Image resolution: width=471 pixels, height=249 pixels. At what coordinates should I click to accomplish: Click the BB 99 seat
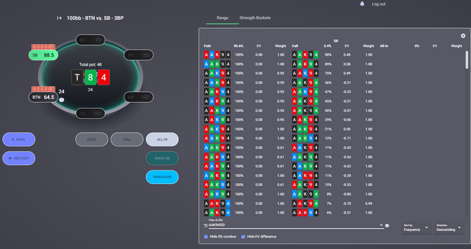(x=90, y=40)
